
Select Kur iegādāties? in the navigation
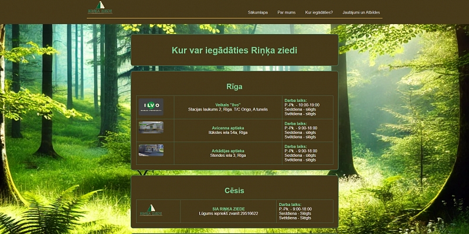tap(319, 12)
